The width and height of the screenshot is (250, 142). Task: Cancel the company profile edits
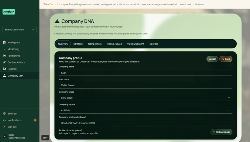coord(212,59)
